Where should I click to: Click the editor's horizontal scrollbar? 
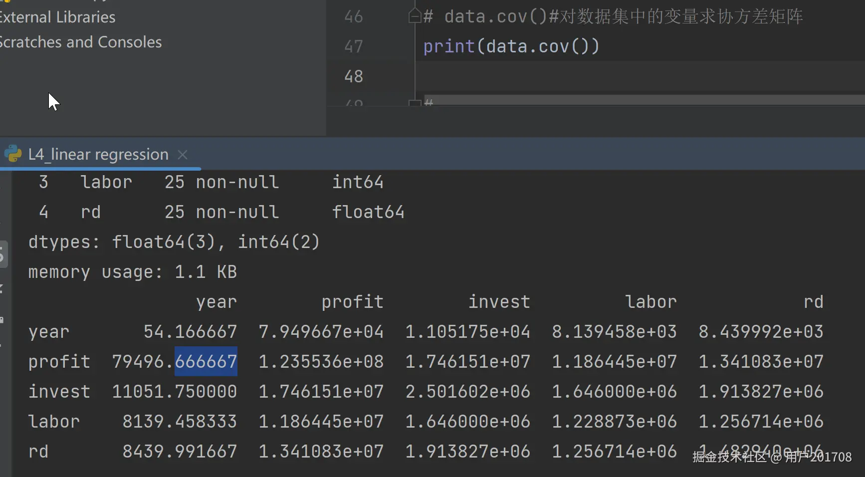(644, 100)
